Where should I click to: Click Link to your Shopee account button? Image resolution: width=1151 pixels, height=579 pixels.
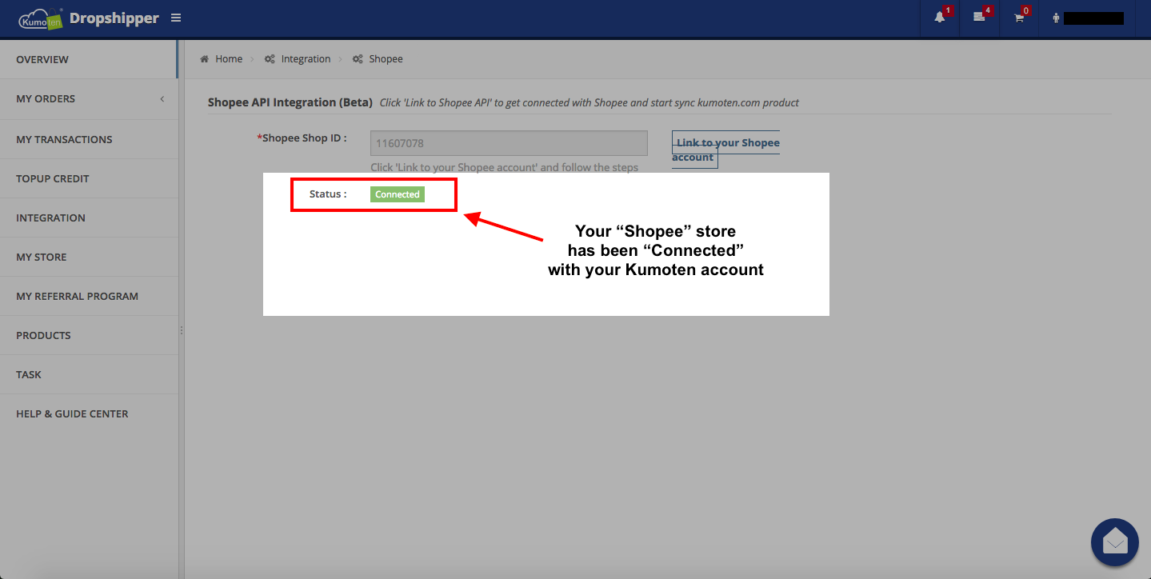[x=725, y=150]
